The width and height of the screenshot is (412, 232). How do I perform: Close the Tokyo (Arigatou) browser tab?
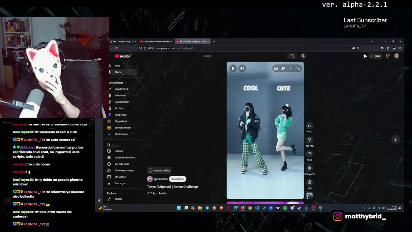208,41
